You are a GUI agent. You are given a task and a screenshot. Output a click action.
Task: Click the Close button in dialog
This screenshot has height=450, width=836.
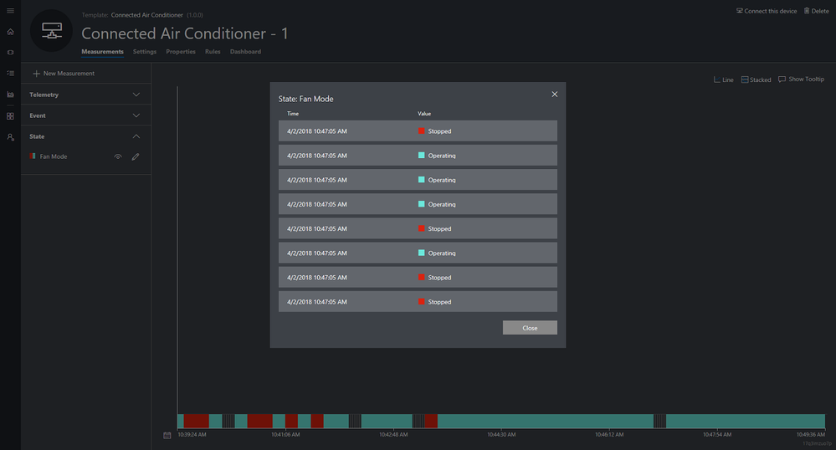(x=530, y=328)
